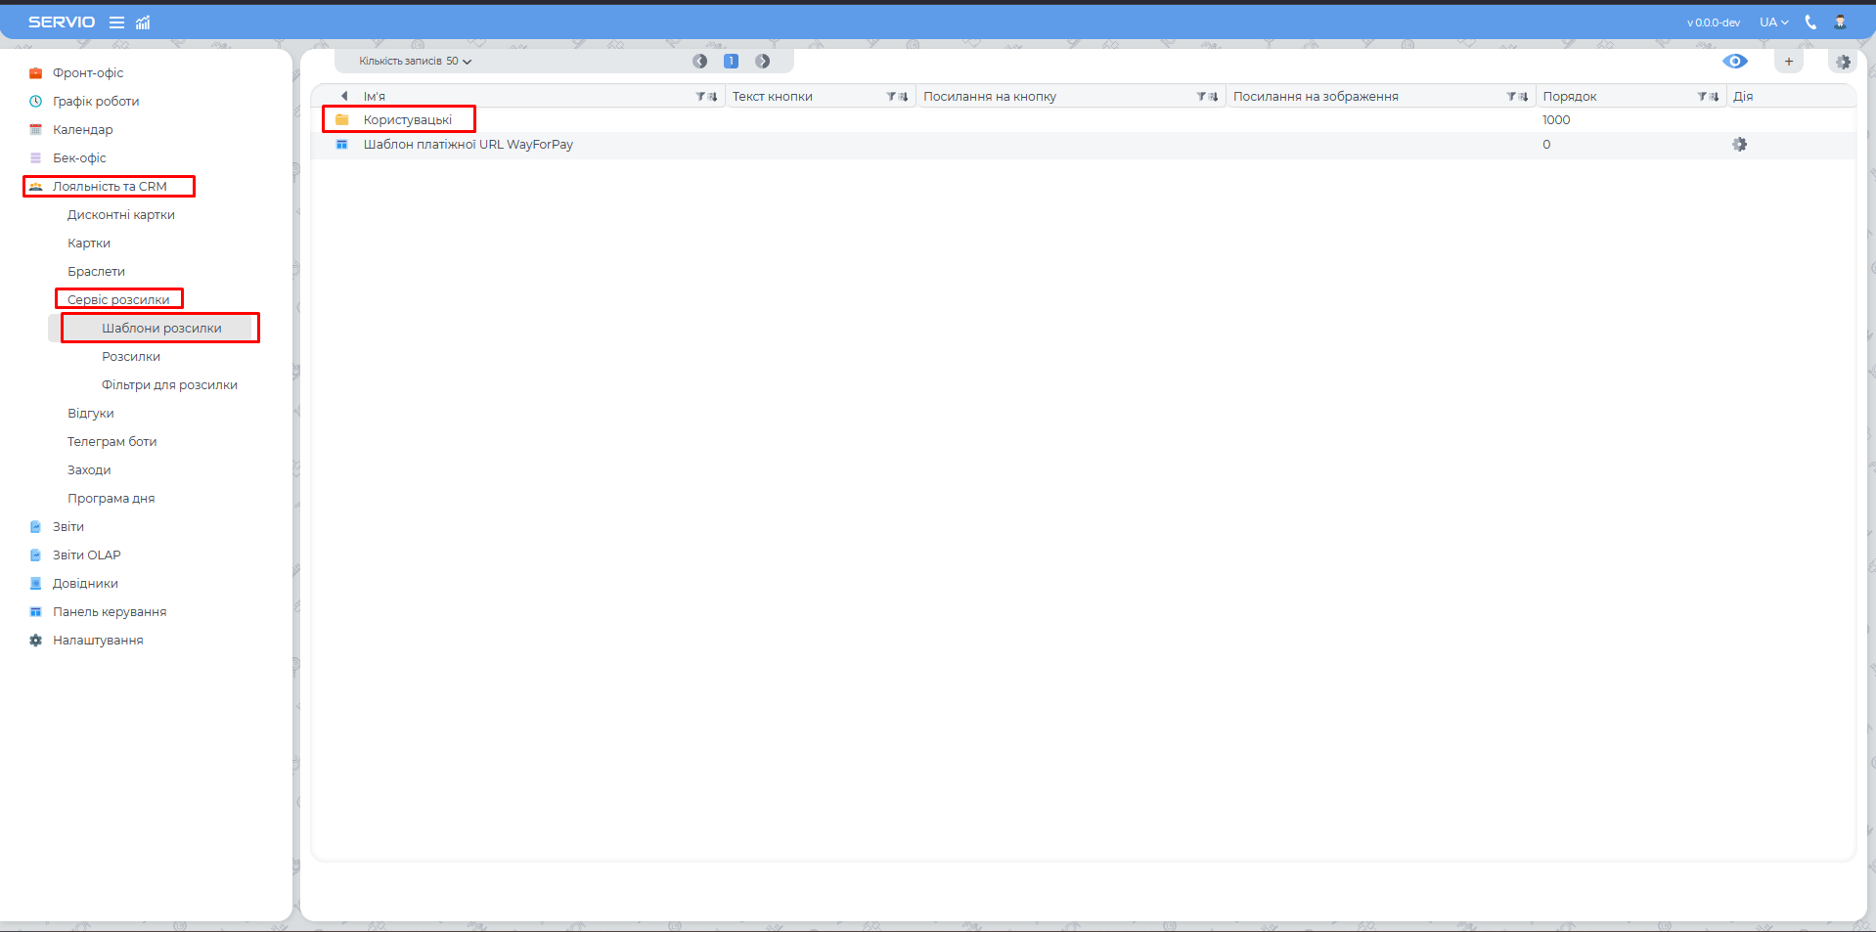
Task: Open table settings gear in top right
Action: [1843, 62]
